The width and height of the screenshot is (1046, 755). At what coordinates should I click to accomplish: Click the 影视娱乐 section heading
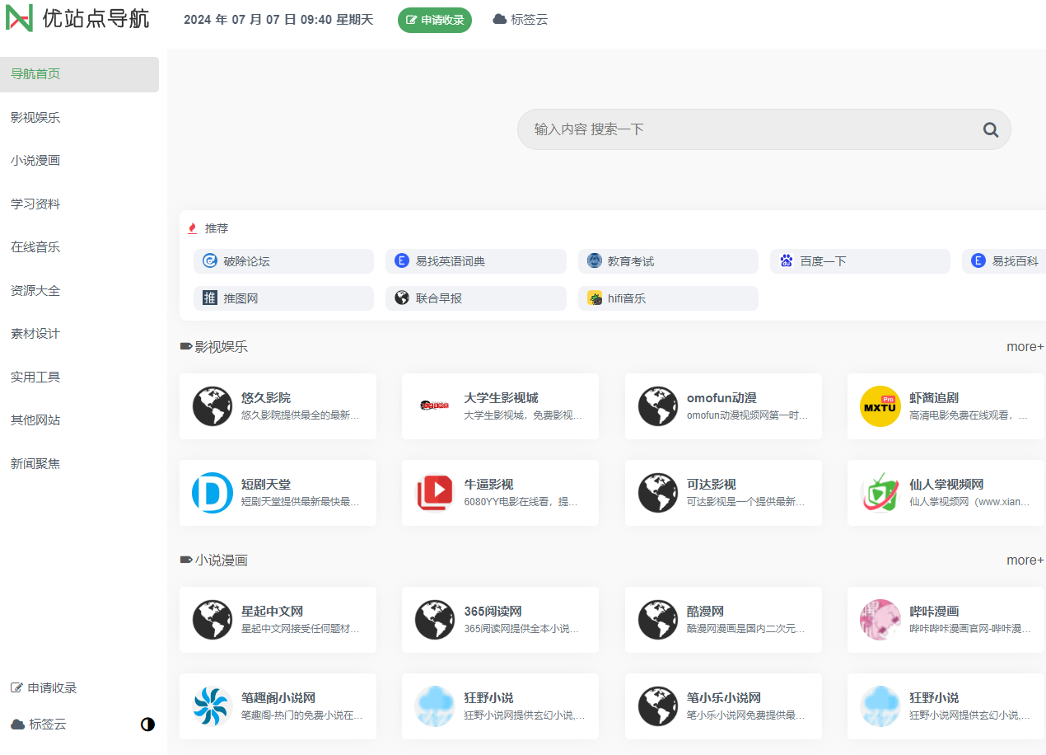tap(221, 347)
